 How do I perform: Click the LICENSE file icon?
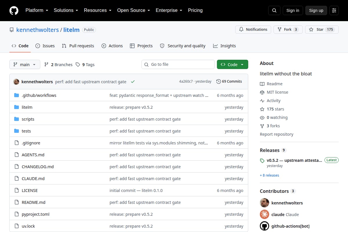17,191
